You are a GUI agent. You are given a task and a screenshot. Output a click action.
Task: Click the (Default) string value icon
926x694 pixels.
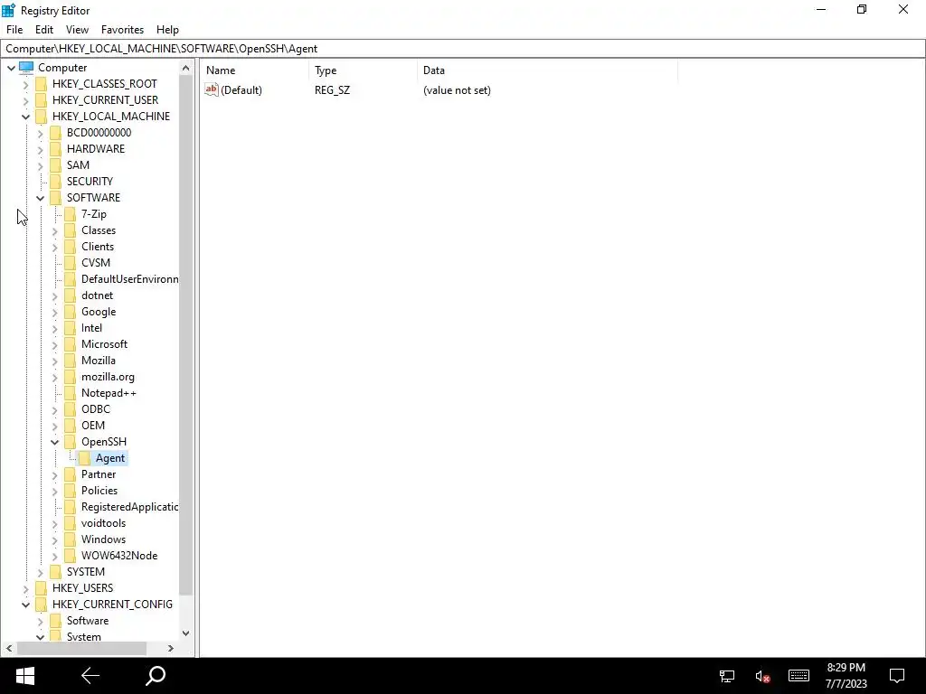(x=212, y=89)
